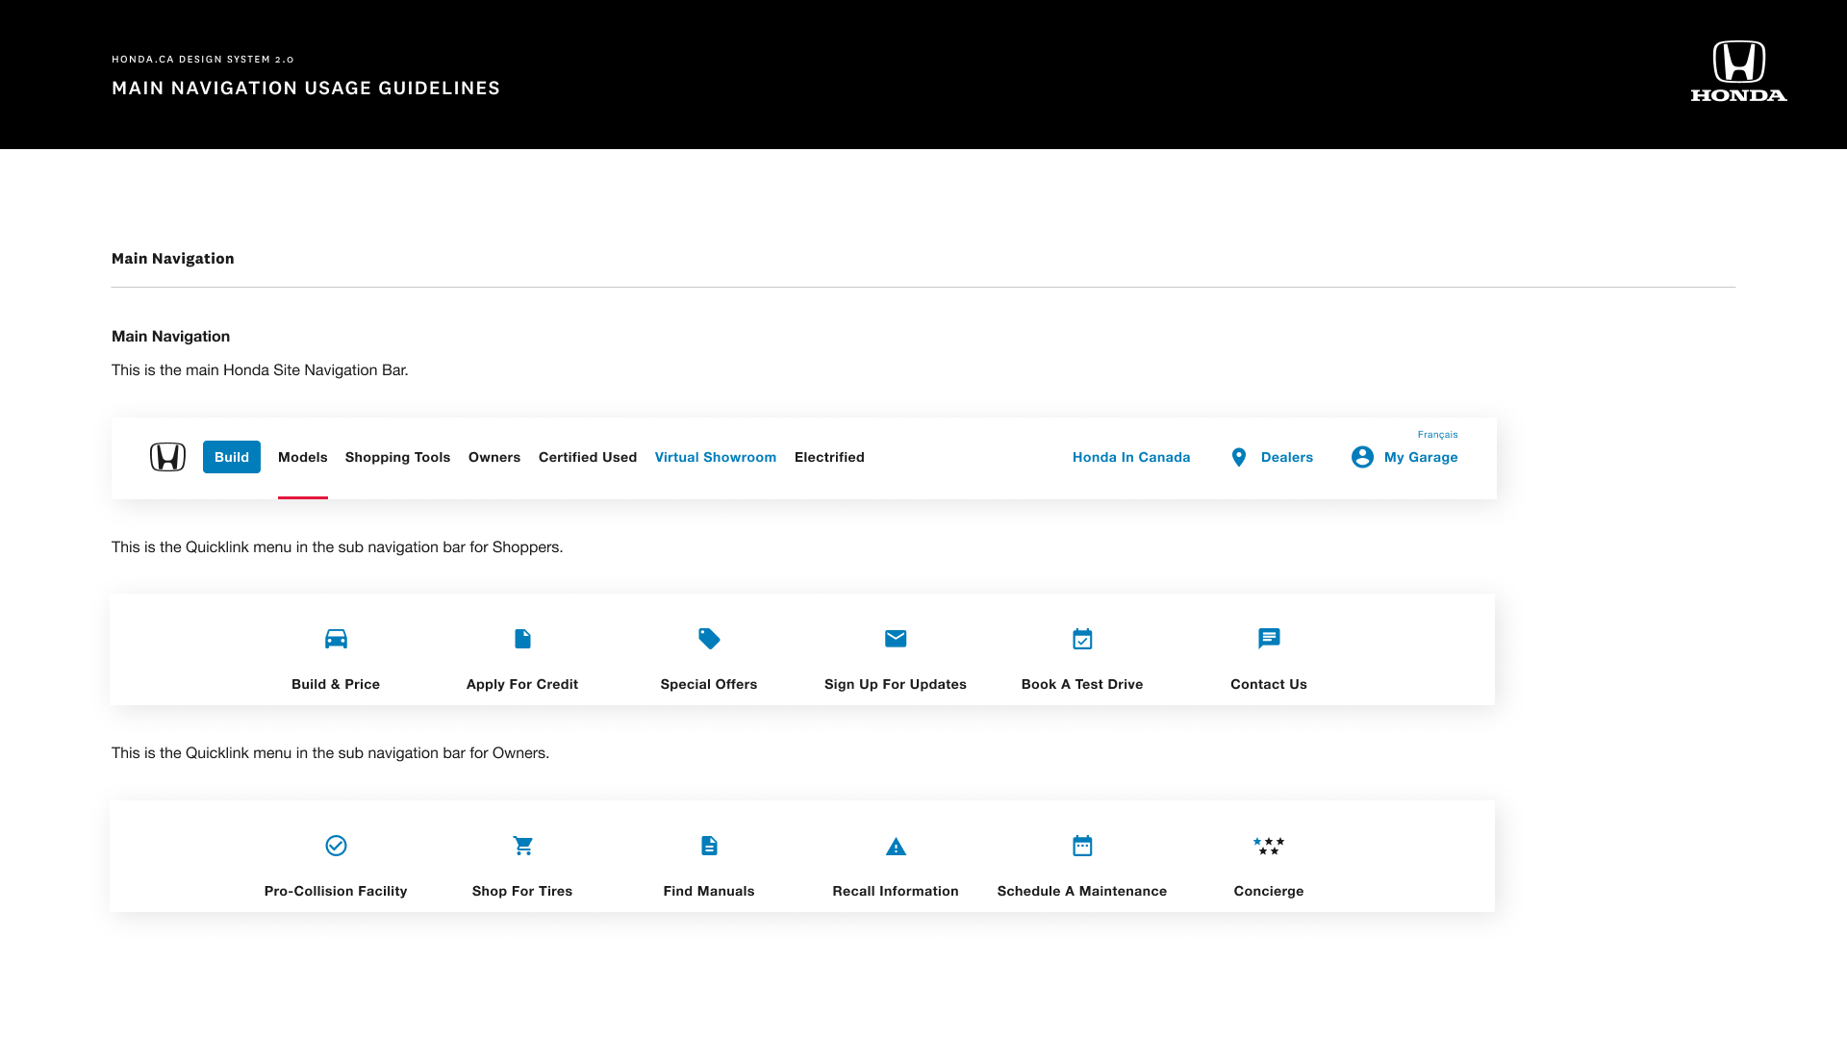The height and width of the screenshot is (1039, 1847).
Task: Click the Special Offers tag icon
Action: click(x=709, y=639)
